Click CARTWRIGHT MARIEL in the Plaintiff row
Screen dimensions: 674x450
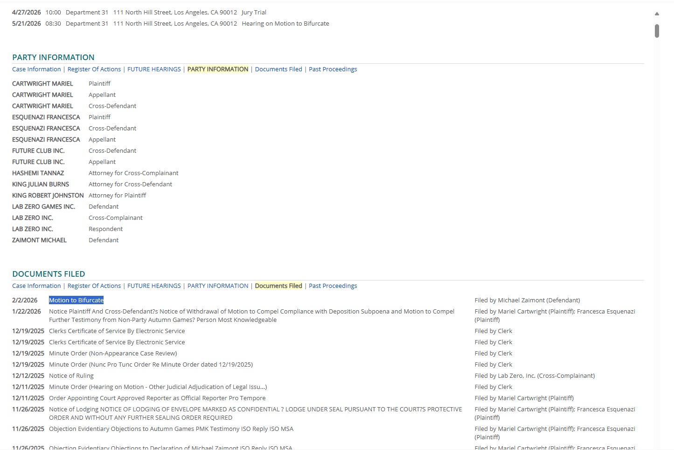(42, 84)
